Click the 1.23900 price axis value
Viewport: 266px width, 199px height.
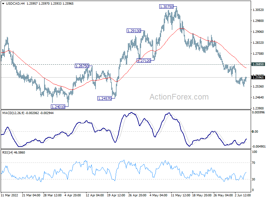coord(258,108)
